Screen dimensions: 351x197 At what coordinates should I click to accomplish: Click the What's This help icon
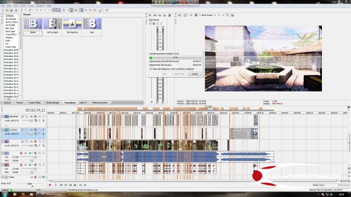(x=106, y=10)
